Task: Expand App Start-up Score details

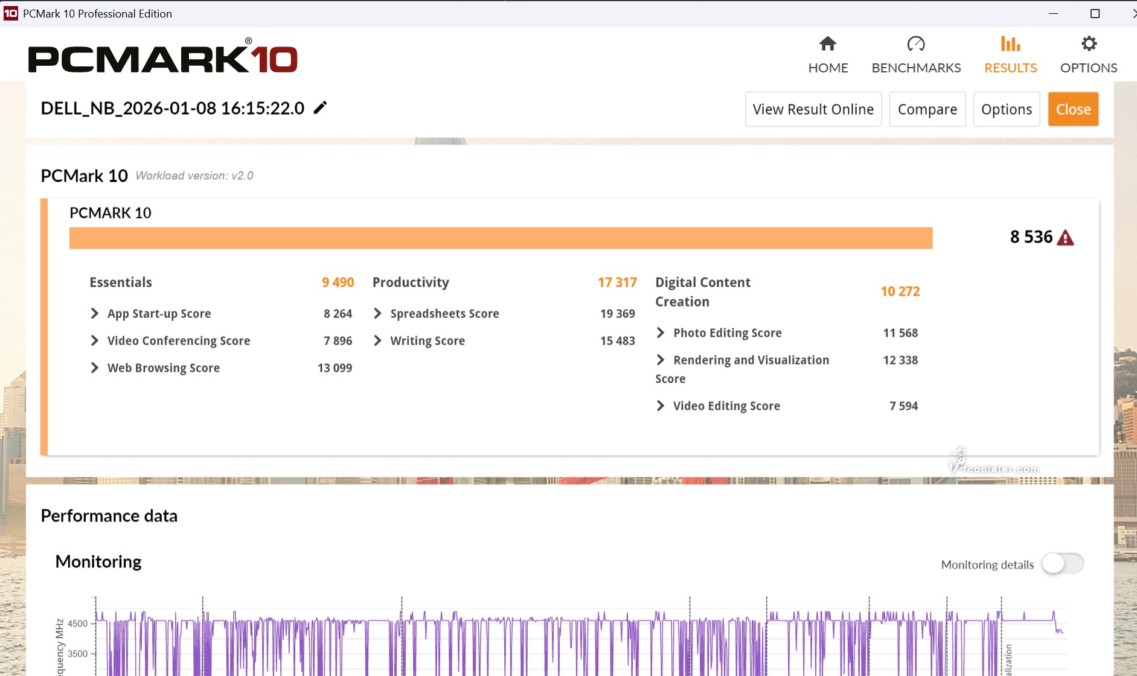Action: (x=94, y=313)
